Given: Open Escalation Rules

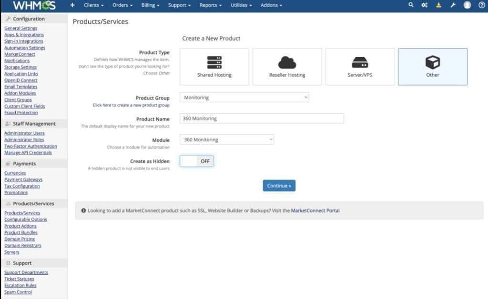Looking at the screenshot, I should [20, 286].
